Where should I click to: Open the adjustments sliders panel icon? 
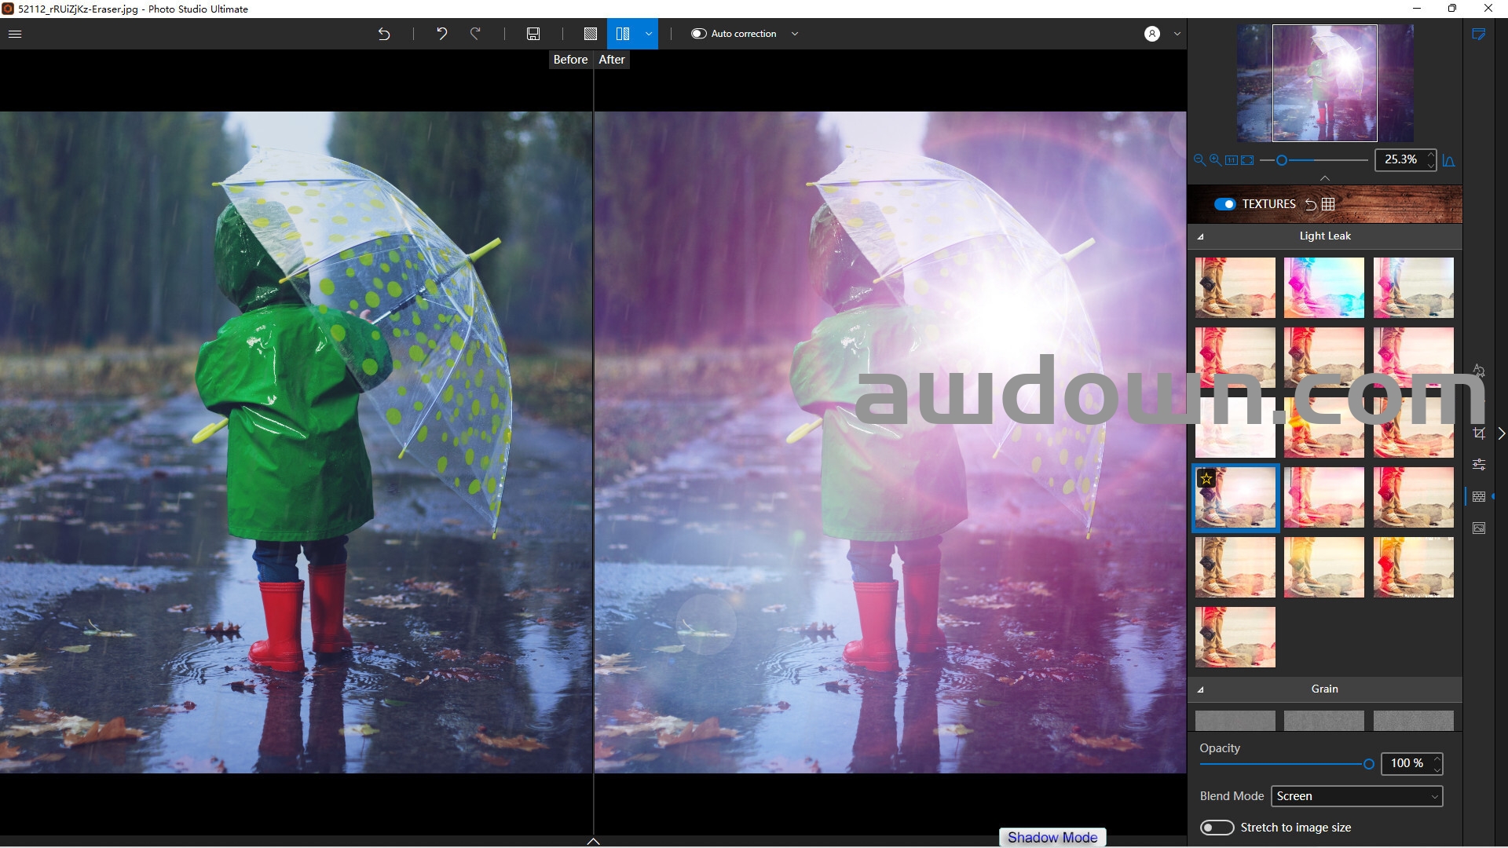1479,465
